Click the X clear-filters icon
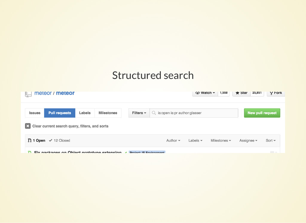The width and height of the screenshot is (306, 223). point(28,126)
